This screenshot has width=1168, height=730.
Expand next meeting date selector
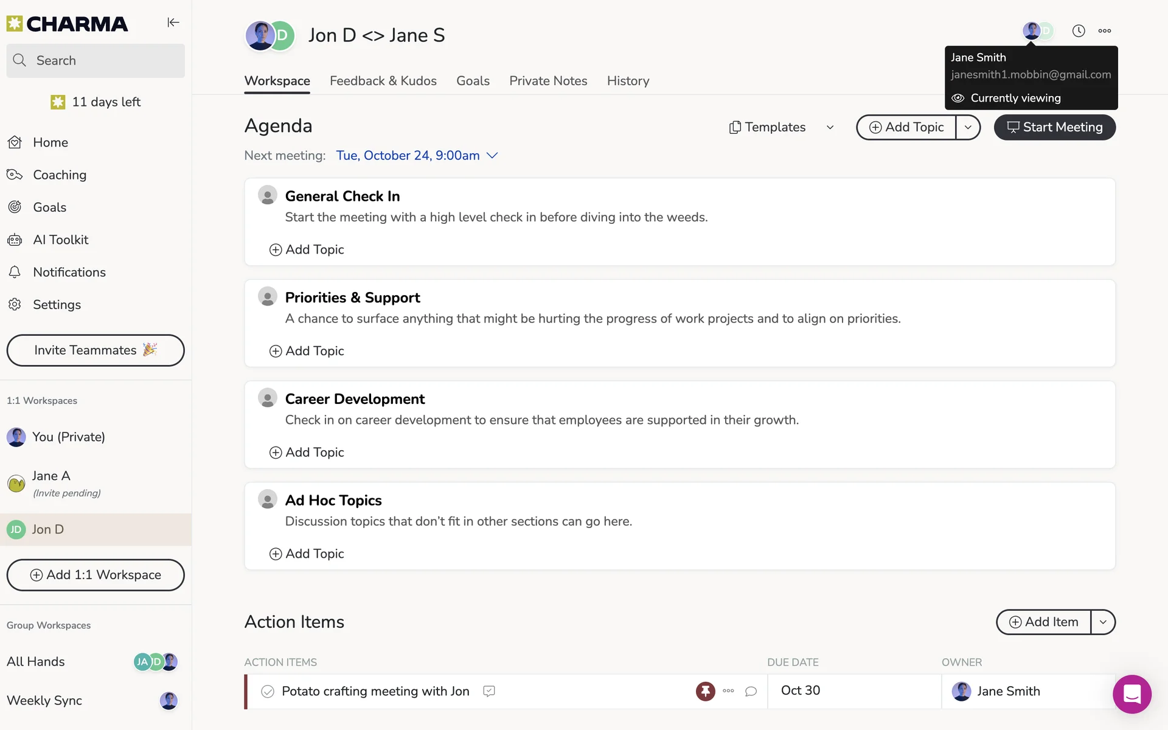(x=492, y=156)
